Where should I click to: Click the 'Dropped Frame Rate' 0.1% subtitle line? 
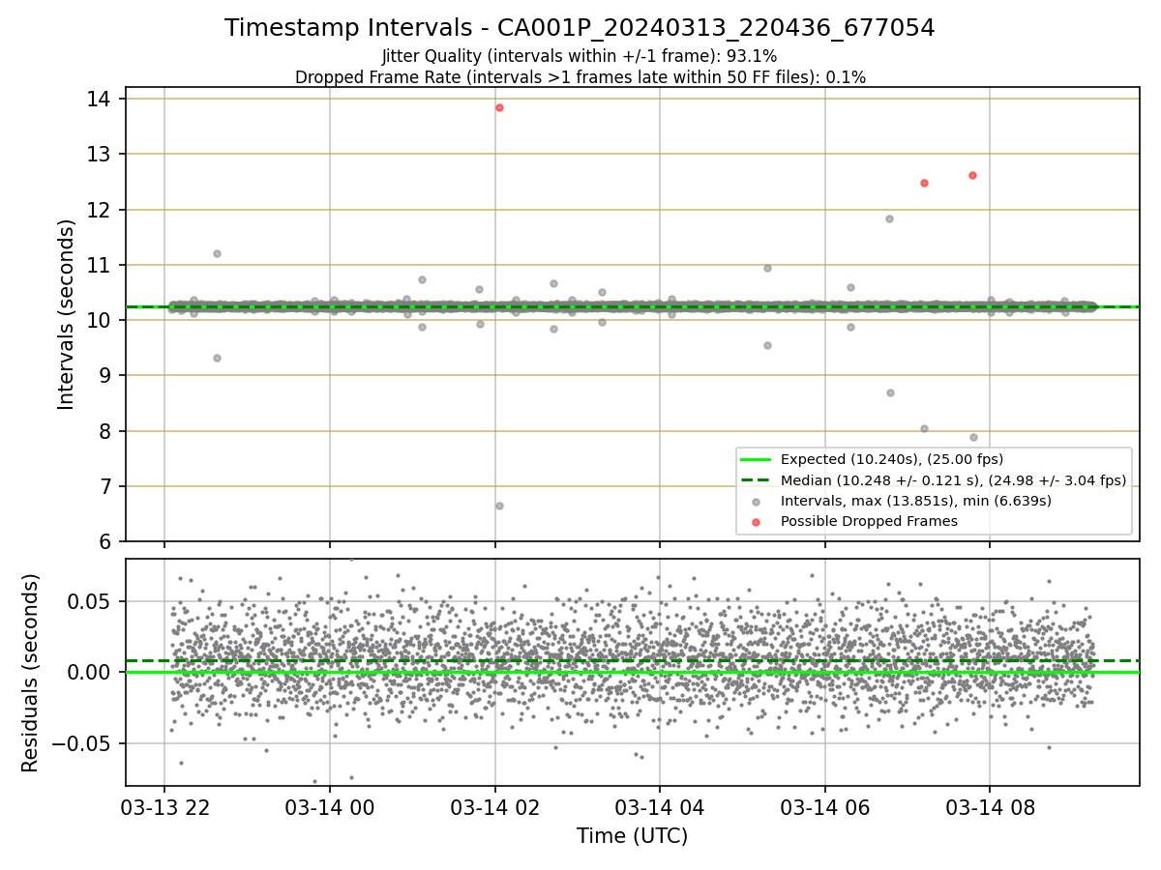[x=580, y=77]
